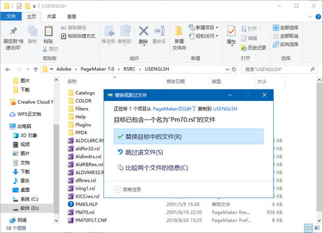Select the COLOR folder

(80, 101)
